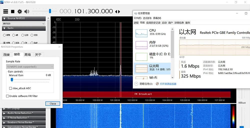Click the Task Manager list scroll-up arrow
This screenshot has height=128, width=250.
click(x=172, y=29)
